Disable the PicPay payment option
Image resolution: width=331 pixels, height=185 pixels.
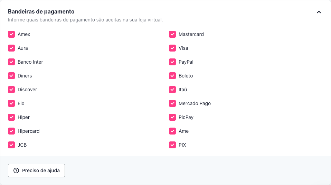pos(172,117)
